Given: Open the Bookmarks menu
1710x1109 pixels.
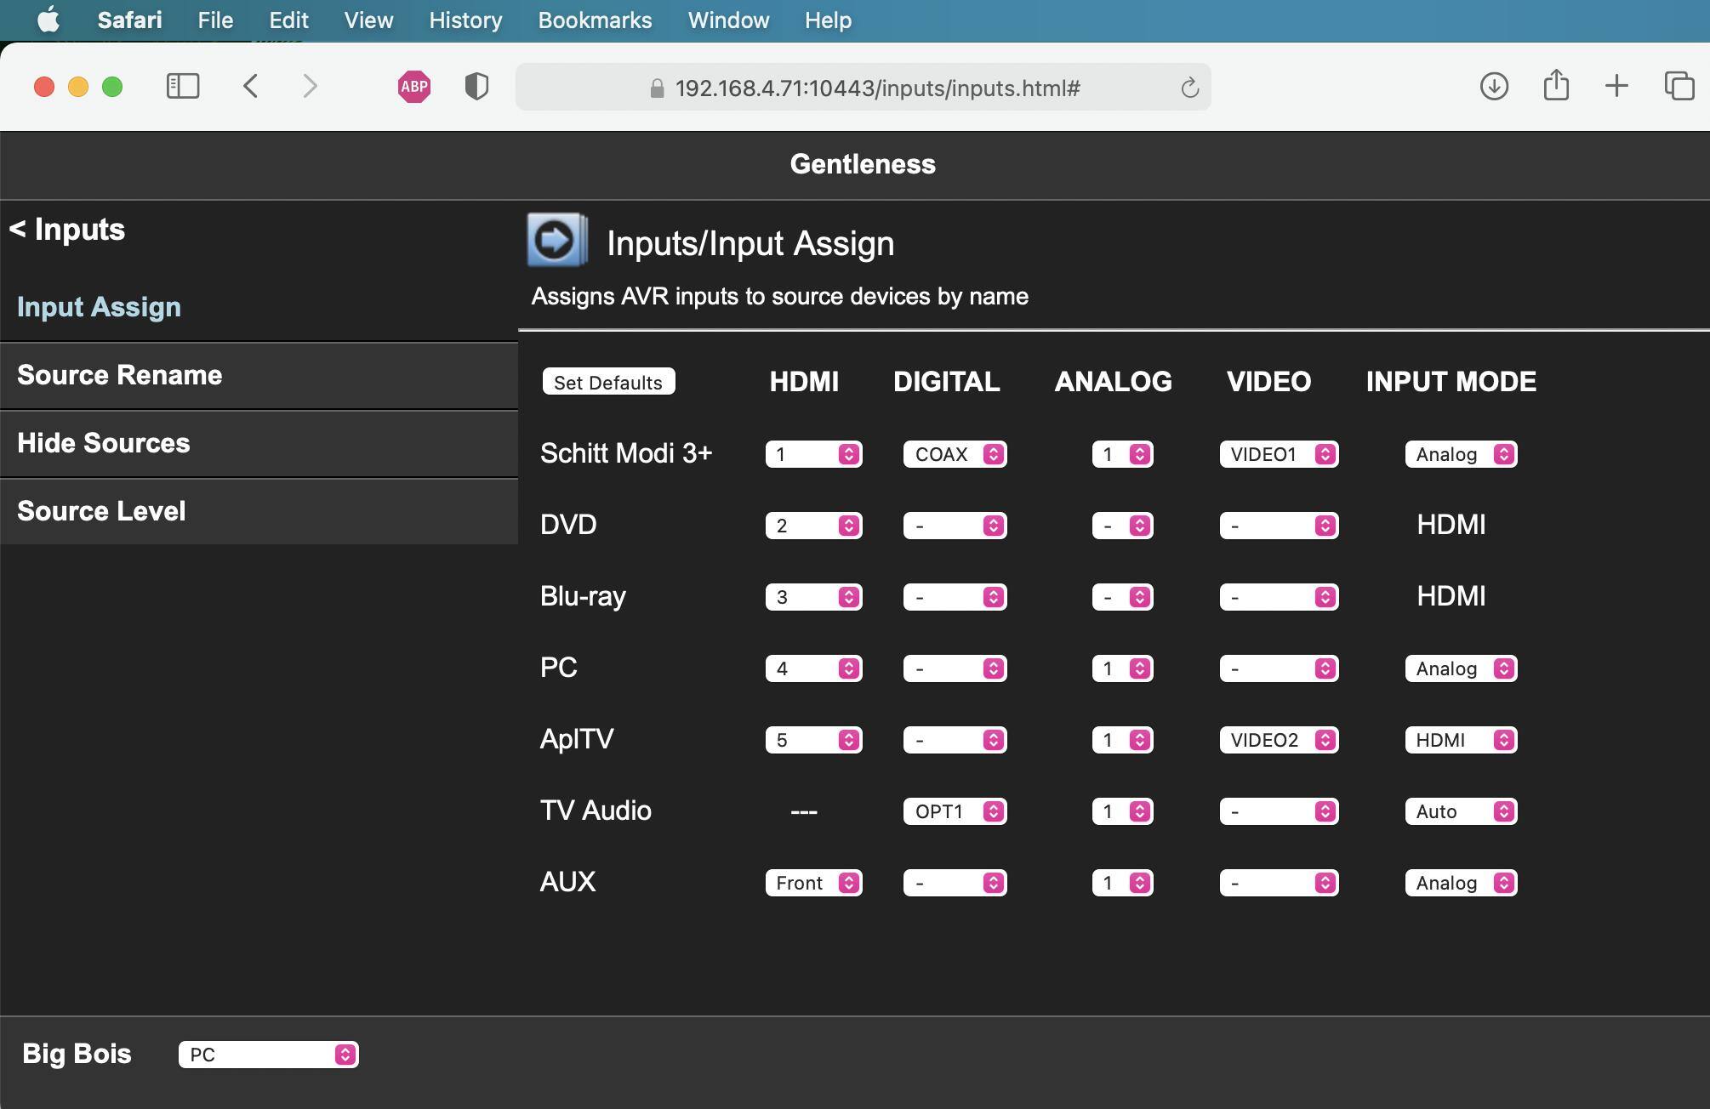Looking at the screenshot, I should click(x=595, y=20).
